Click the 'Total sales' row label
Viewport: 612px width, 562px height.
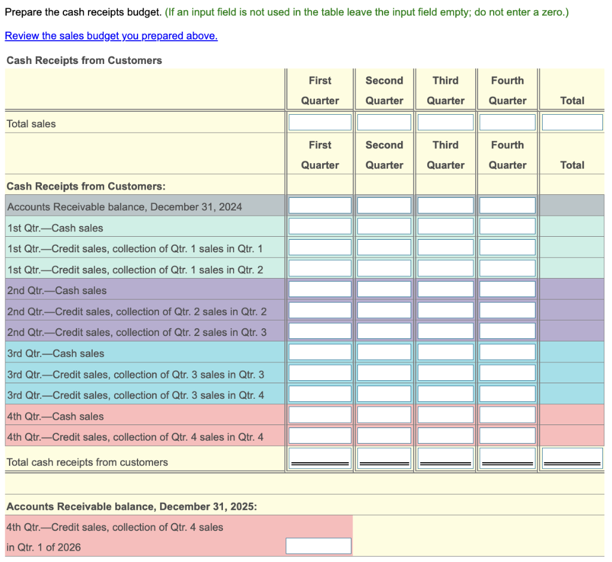click(31, 124)
